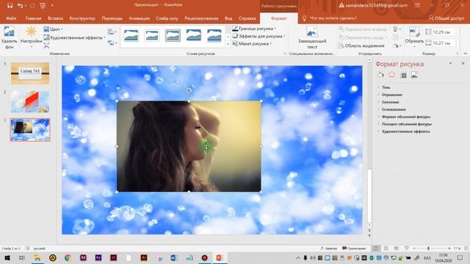Switch to the Главная tab
470x264 pixels.
click(x=33, y=18)
